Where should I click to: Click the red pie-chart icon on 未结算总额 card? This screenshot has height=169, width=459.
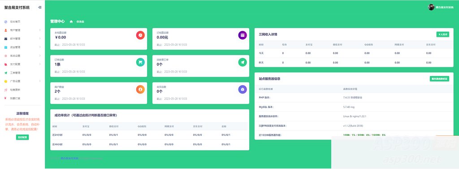[x=140, y=35]
